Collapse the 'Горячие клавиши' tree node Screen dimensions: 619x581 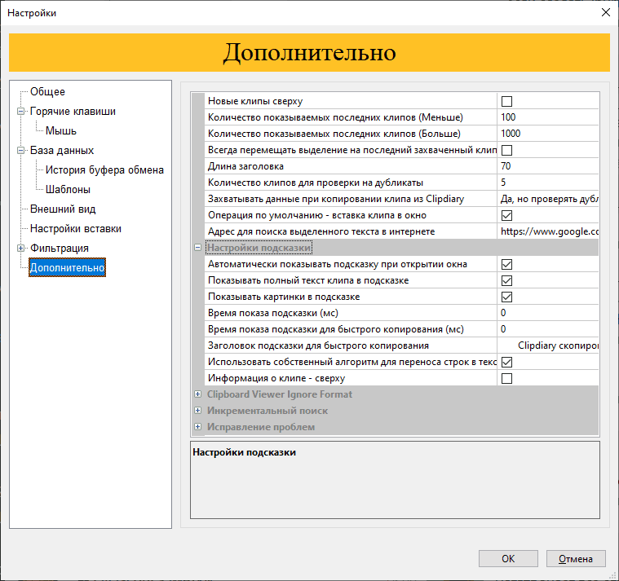[x=21, y=112]
